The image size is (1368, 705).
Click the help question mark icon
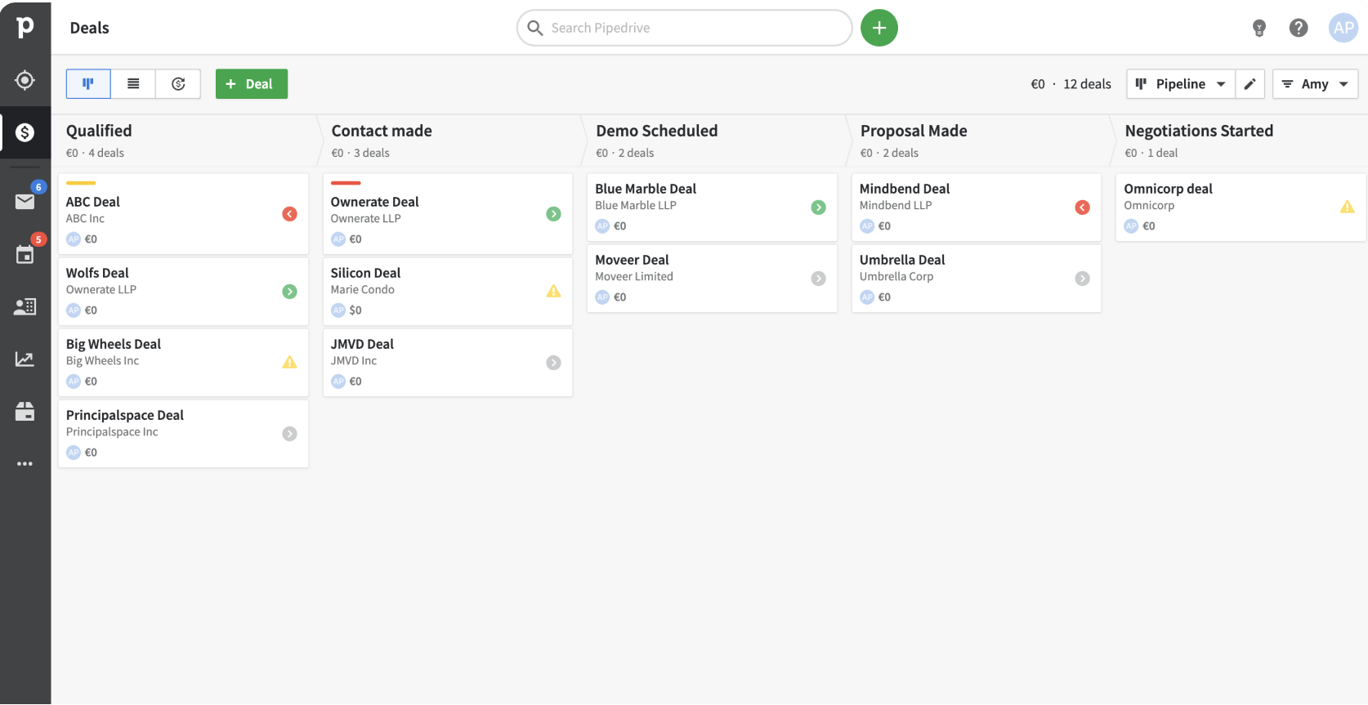(1298, 29)
